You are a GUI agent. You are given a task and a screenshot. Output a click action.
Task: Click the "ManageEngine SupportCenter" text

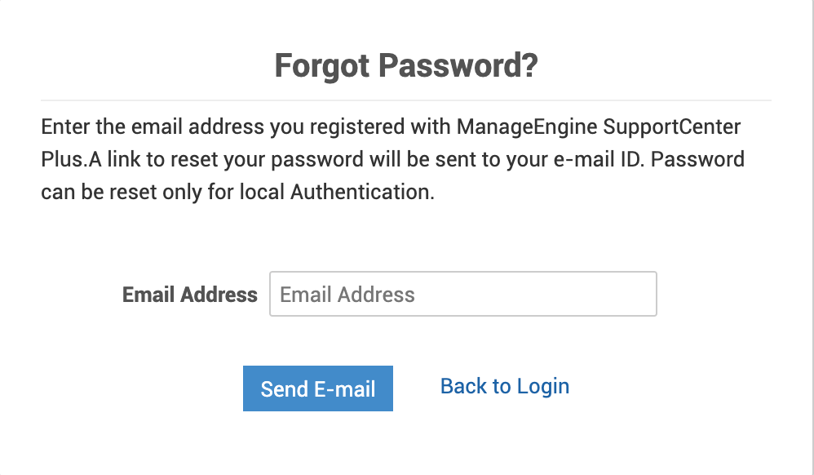coord(599,128)
